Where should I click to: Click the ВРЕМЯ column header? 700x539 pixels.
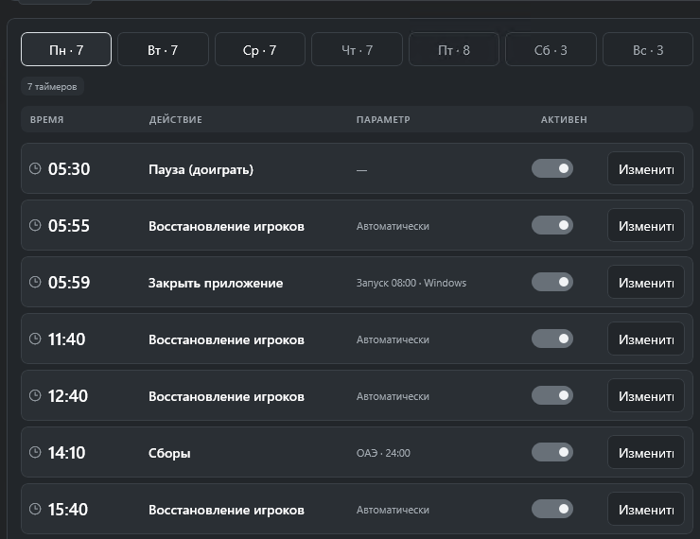click(x=47, y=119)
